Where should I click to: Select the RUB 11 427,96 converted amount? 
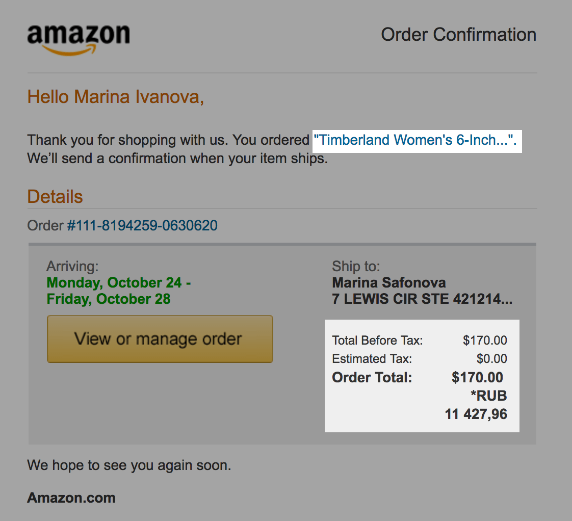coord(476,405)
